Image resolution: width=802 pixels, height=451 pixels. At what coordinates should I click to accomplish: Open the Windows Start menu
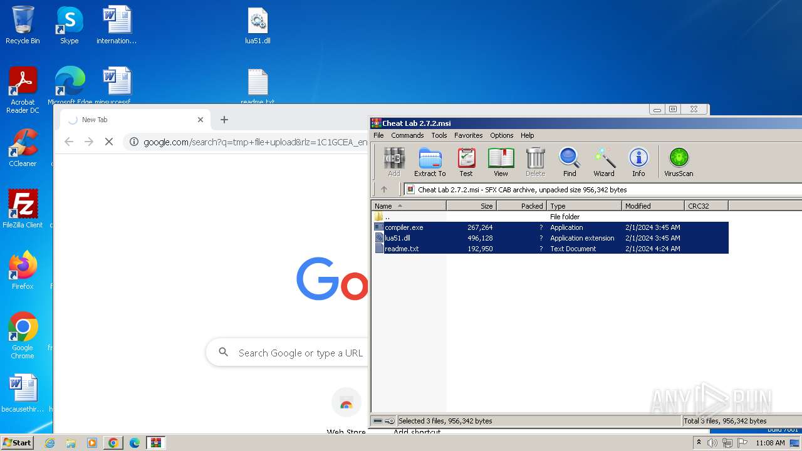(17, 442)
